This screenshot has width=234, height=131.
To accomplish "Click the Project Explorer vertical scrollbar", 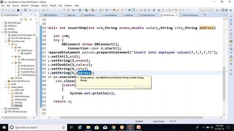I will [37, 75].
